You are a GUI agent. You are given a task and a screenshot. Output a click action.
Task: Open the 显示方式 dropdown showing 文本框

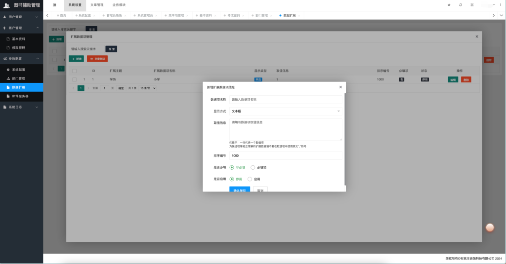pos(286,112)
